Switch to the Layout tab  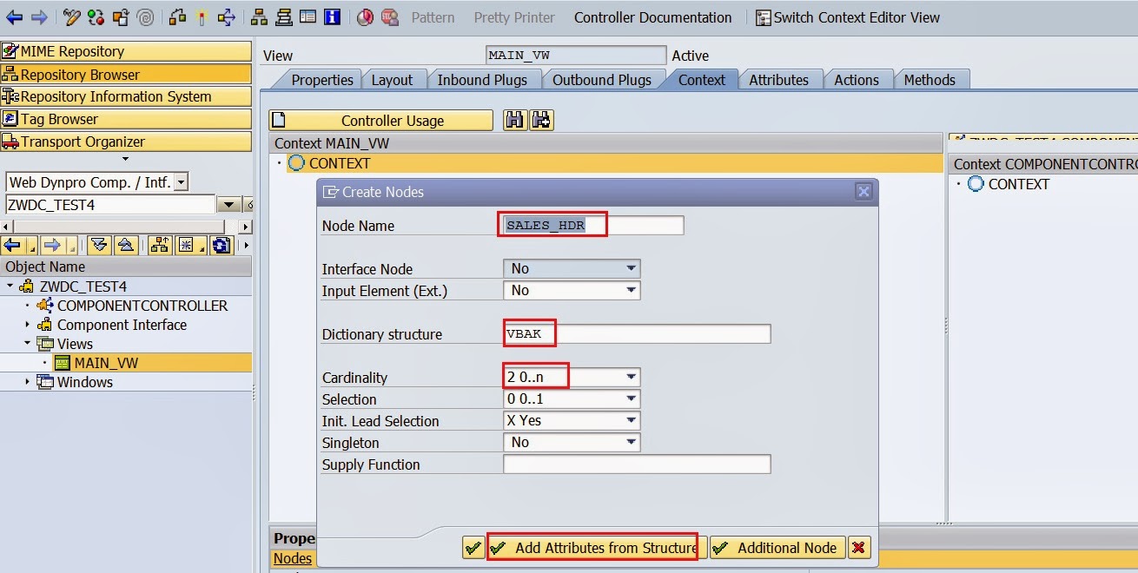[x=394, y=79]
